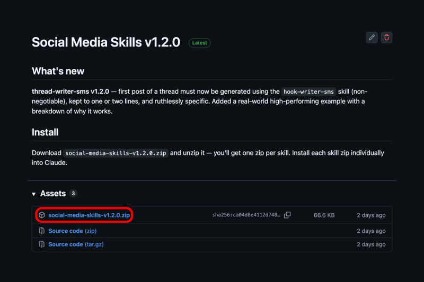Click the thread-writer-sms v1.2.0 bold text
This screenshot has width=424, height=282.
pyautogui.click(x=70, y=92)
